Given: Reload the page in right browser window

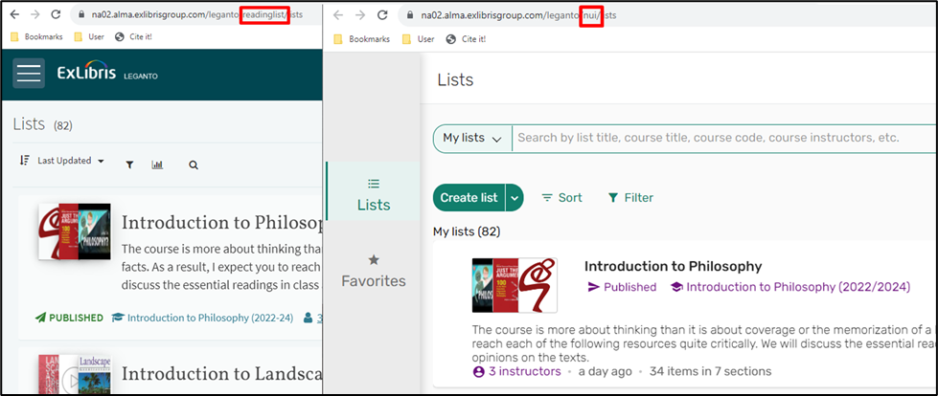Looking at the screenshot, I should click(383, 15).
